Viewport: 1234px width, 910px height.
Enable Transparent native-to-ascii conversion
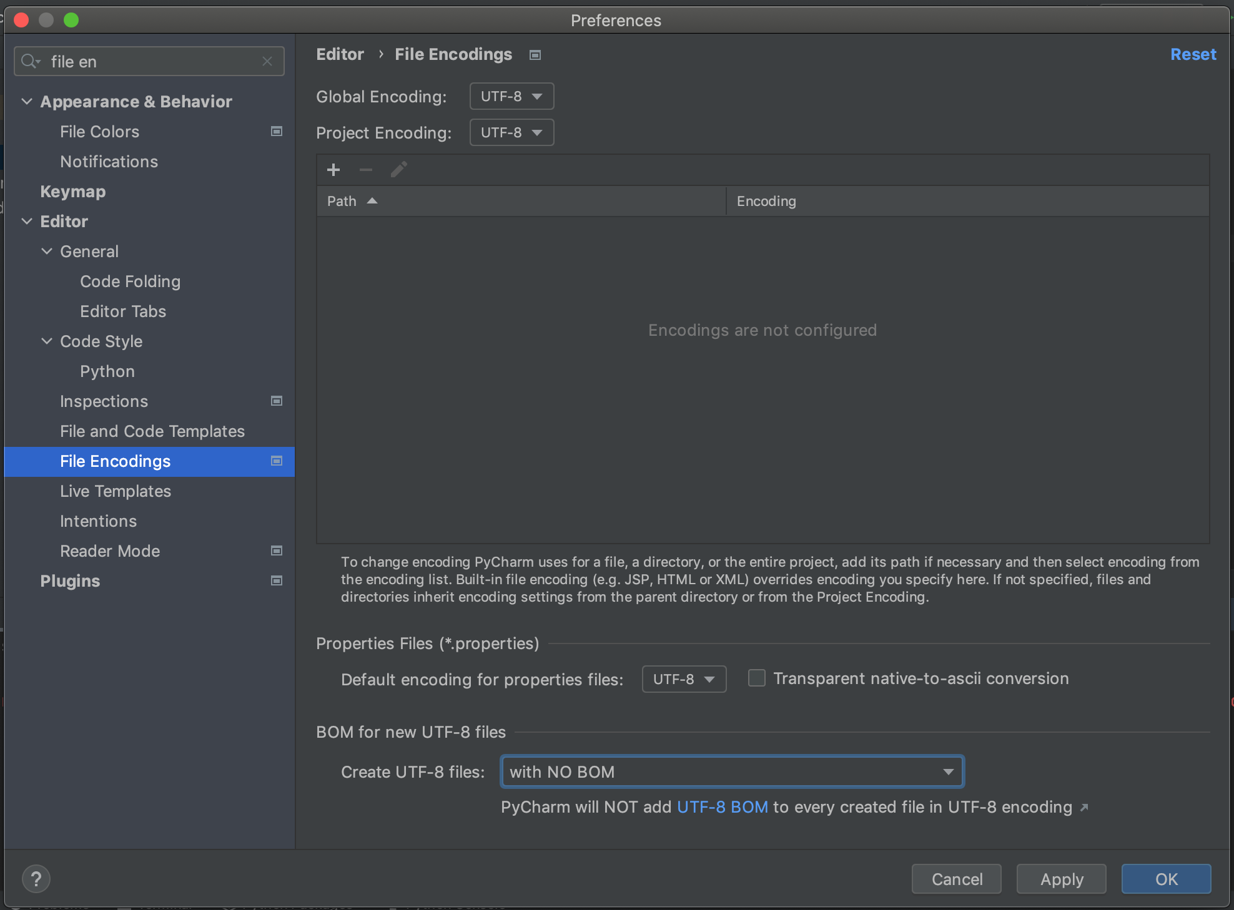[757, 678]
